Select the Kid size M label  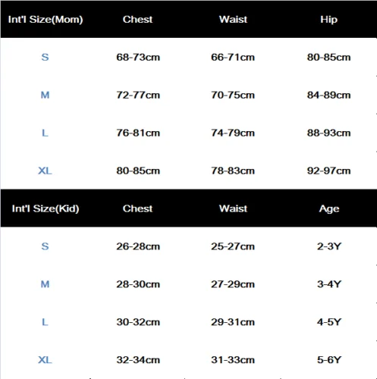(x=45, y=284)
